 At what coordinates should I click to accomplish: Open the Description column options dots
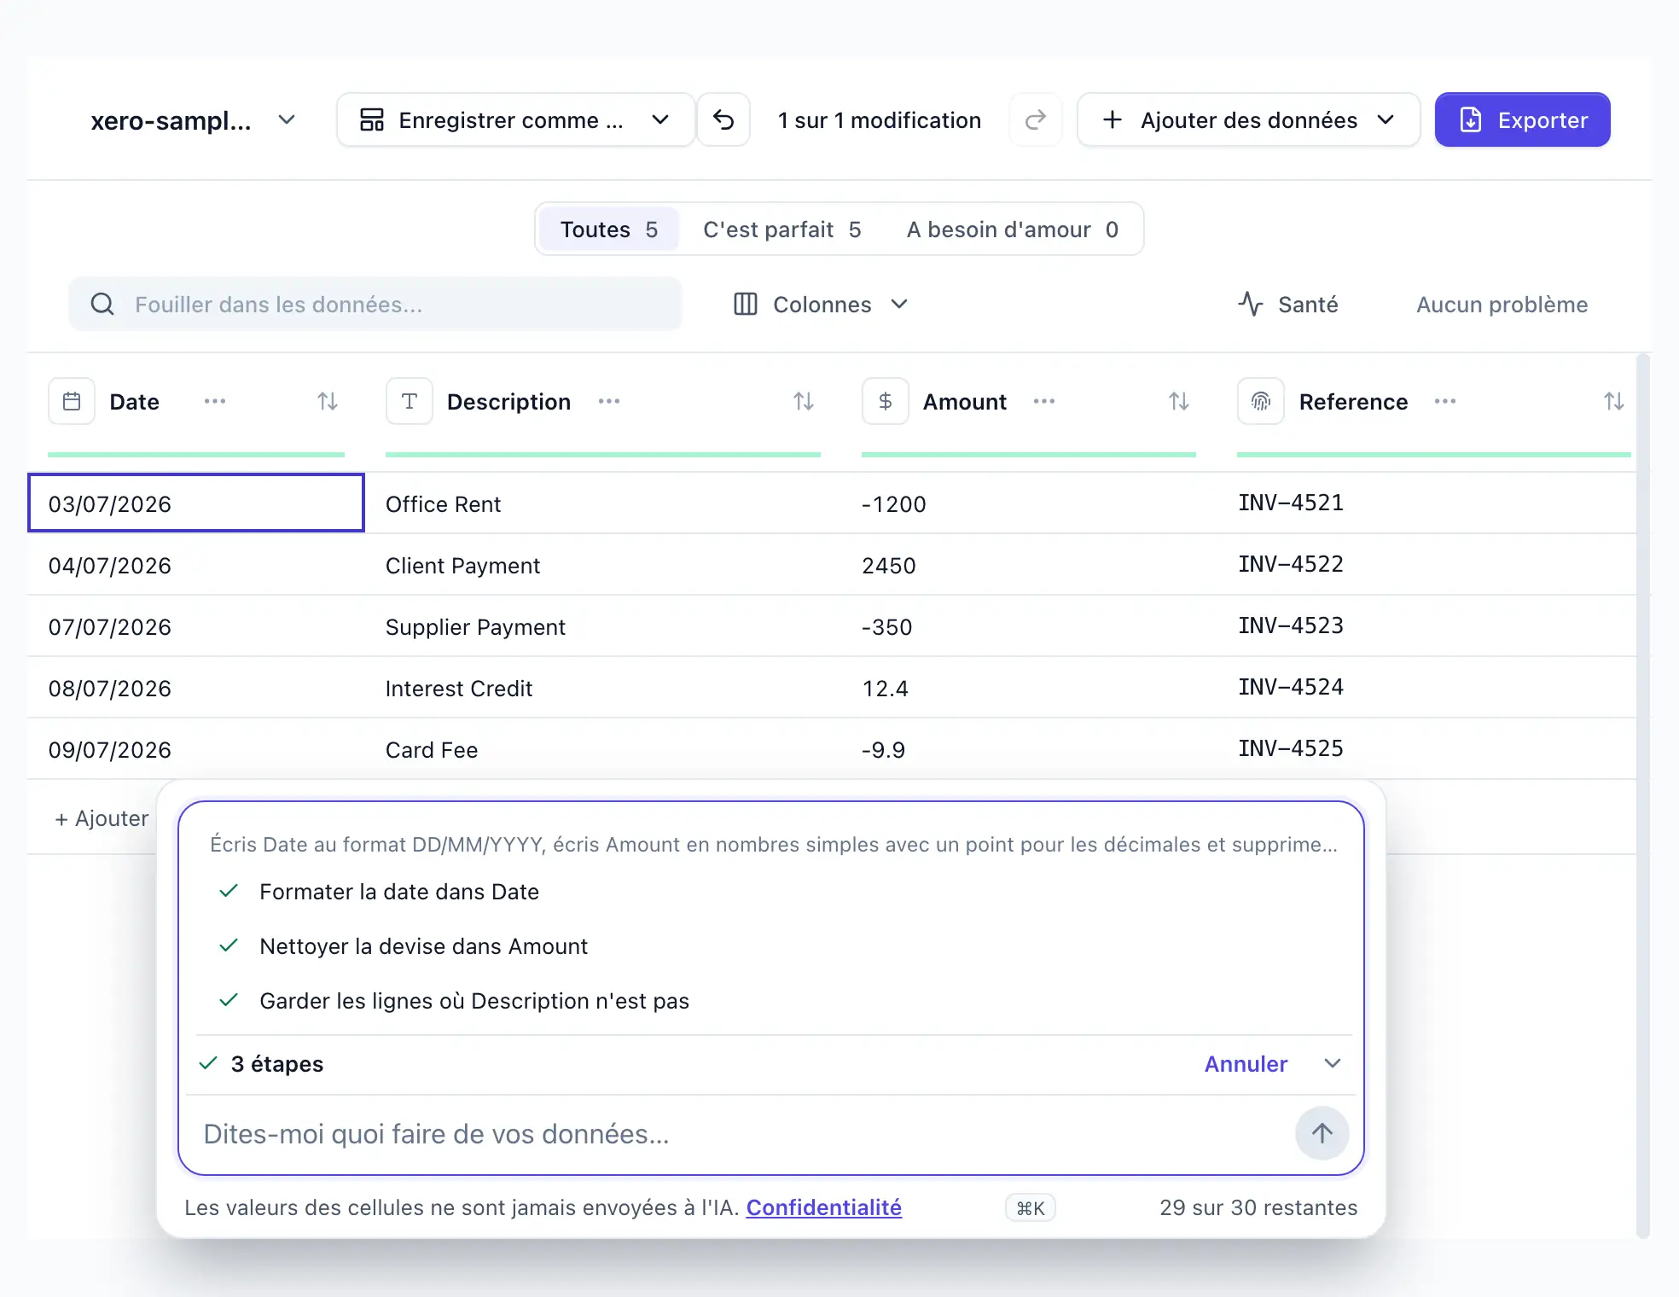point(609,401)
